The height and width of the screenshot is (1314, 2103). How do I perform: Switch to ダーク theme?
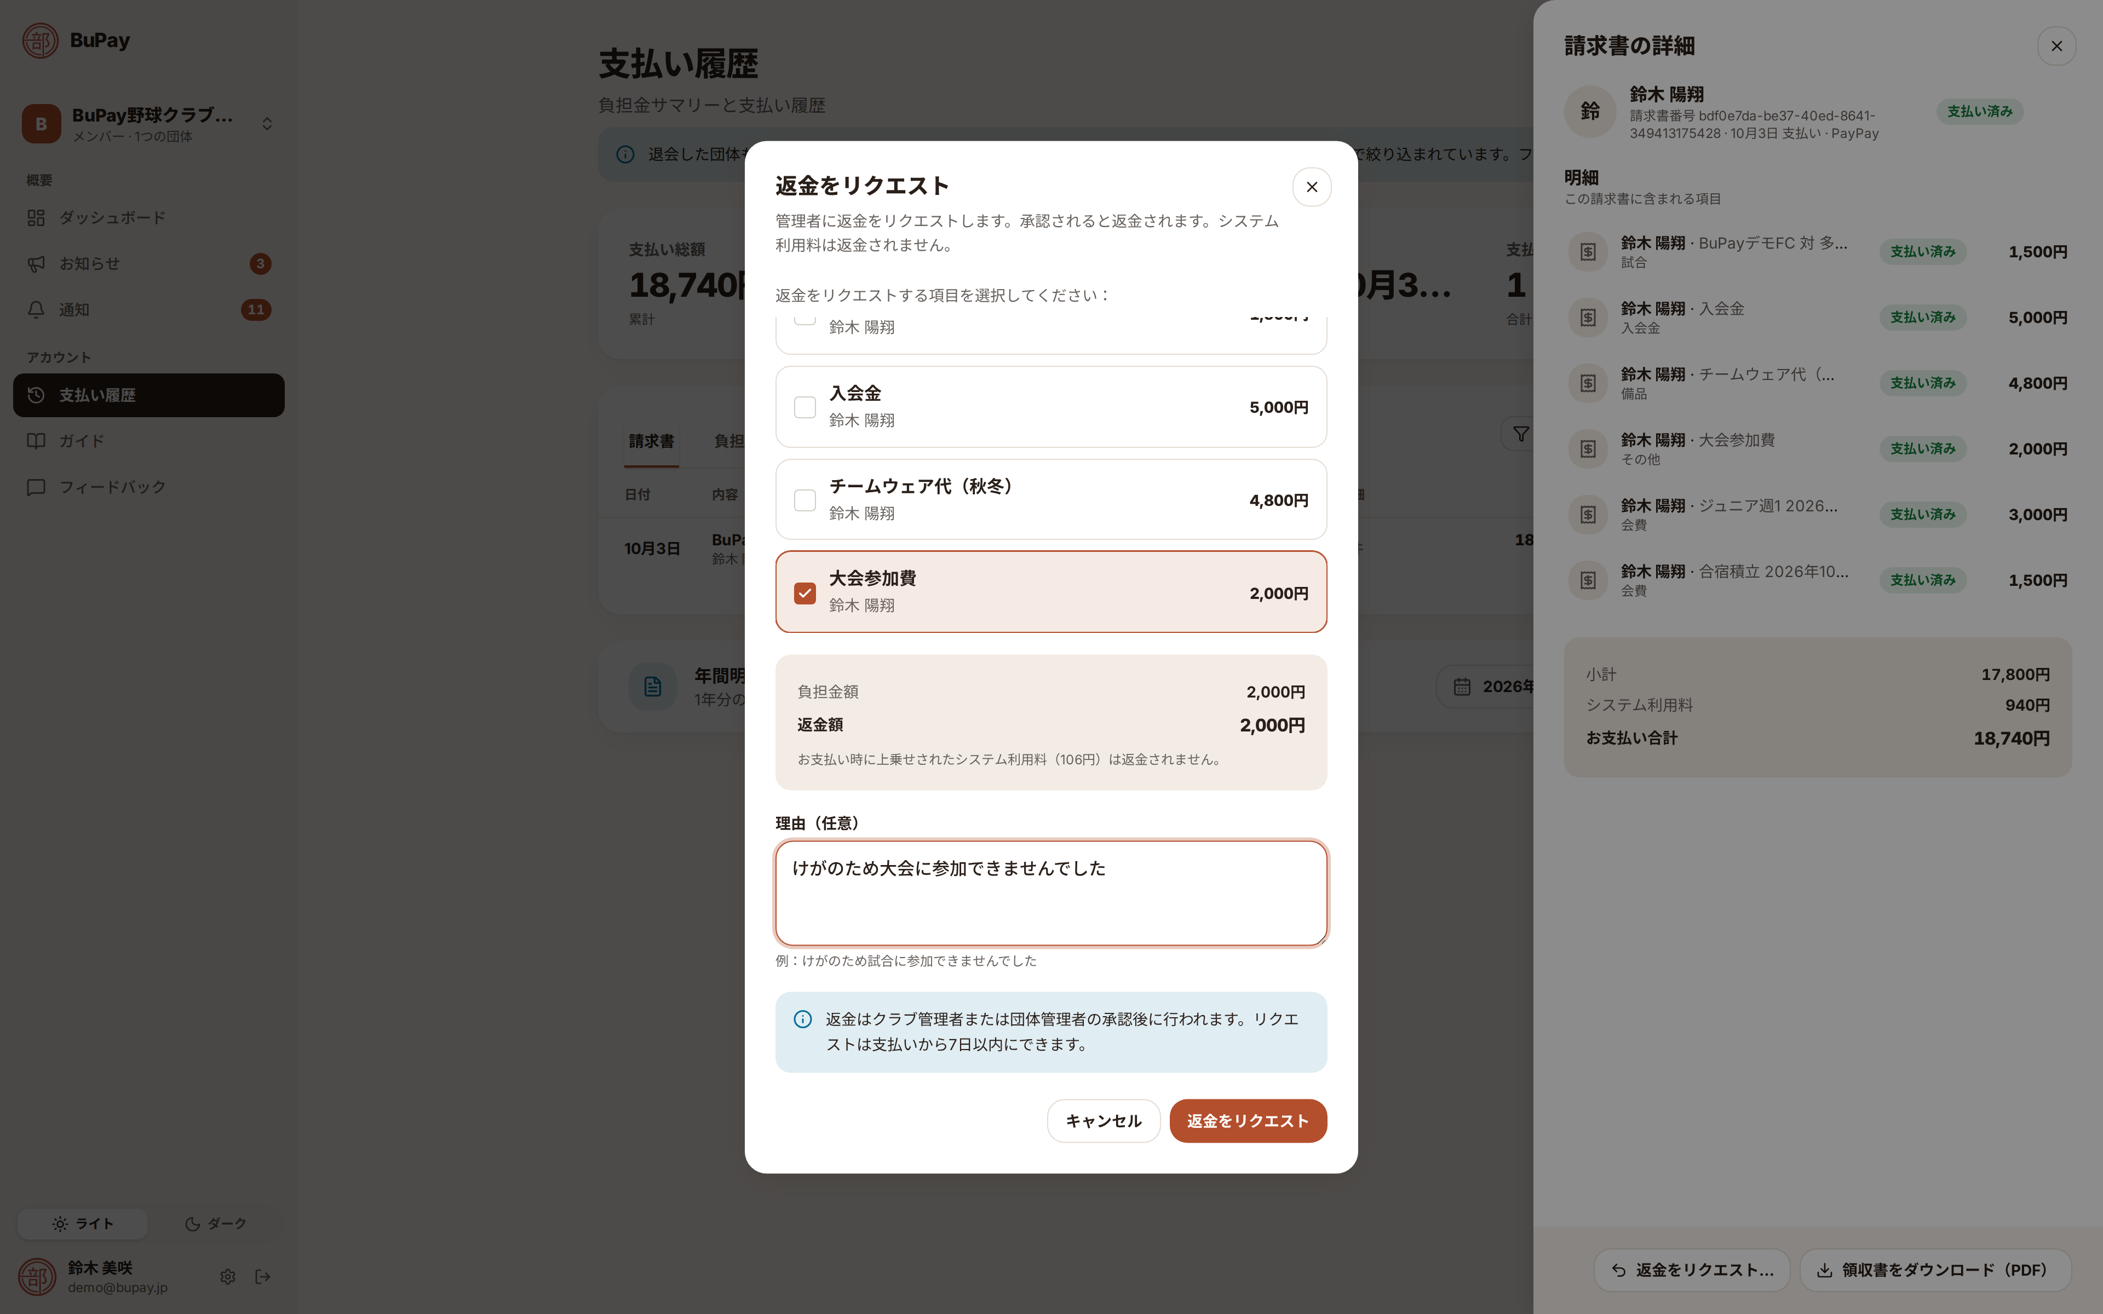coord(215,1224)
